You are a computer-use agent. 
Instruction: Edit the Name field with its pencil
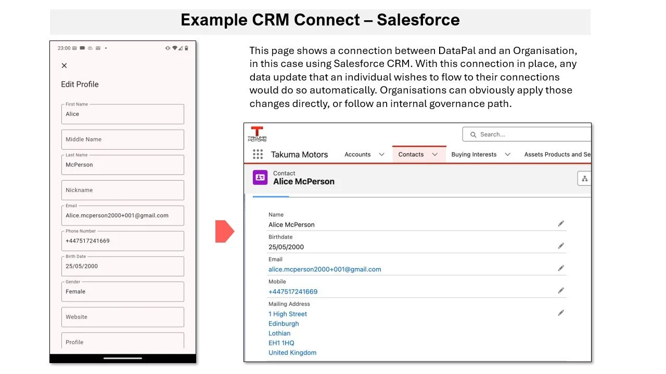(561, 223)
